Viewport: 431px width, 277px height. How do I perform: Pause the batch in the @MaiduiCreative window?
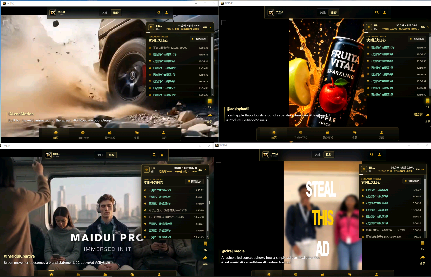click(x=195, y=181)
